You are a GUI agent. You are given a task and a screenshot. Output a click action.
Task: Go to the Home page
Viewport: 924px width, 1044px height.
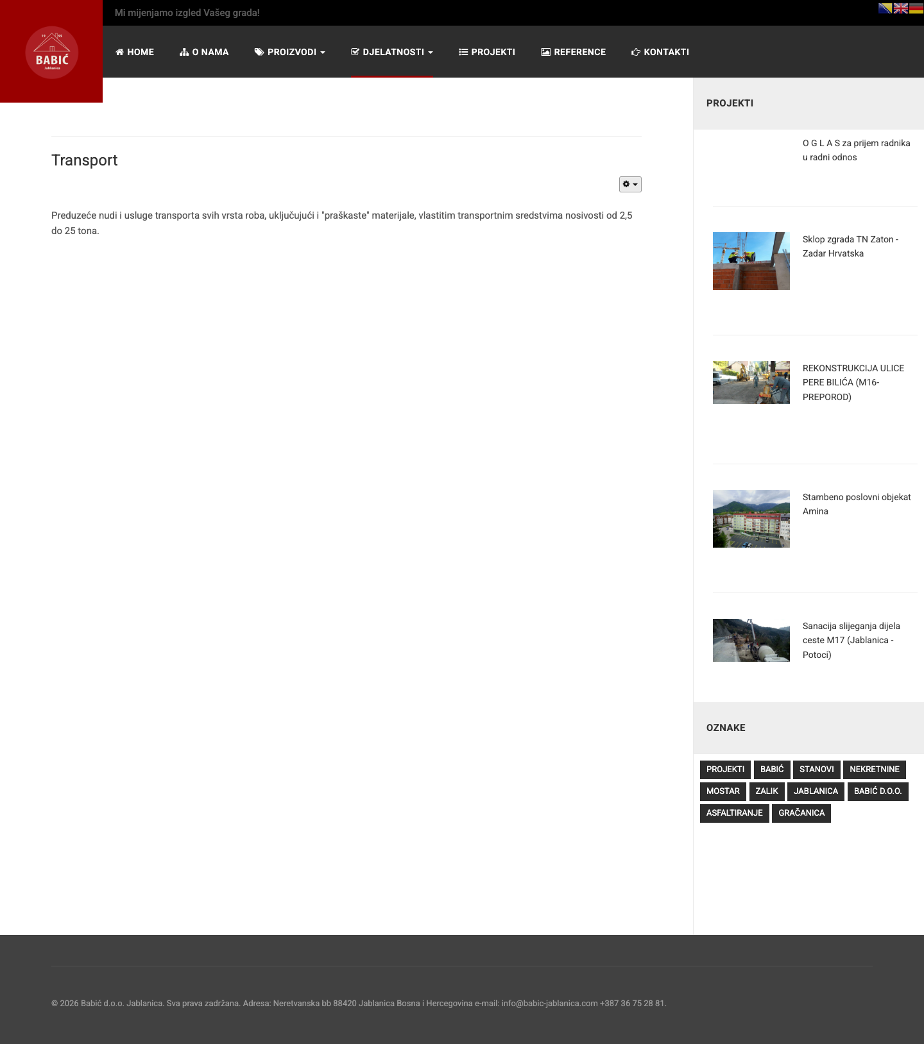(x=135, y=52)
